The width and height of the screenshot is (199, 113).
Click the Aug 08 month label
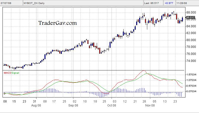pos(36,105)
